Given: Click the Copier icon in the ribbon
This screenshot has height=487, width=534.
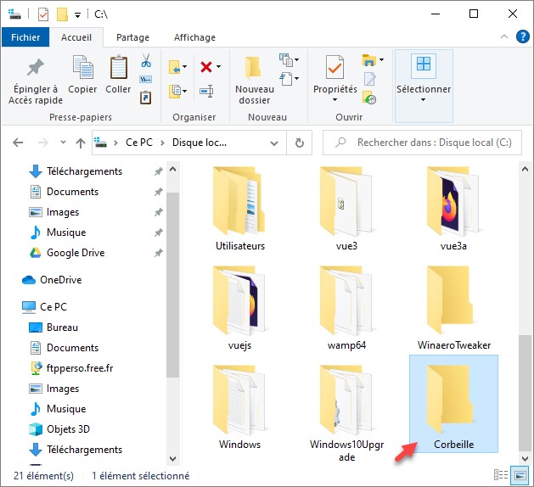Looking at the screenshot, I should tap(82, 68).
